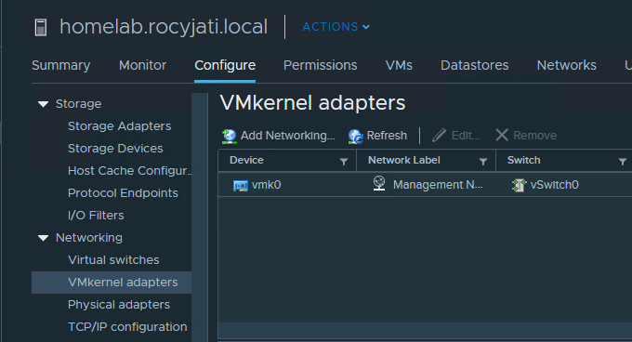632x342 pixels.
Task: Click the Remove button label
Action: click(534, 136)
